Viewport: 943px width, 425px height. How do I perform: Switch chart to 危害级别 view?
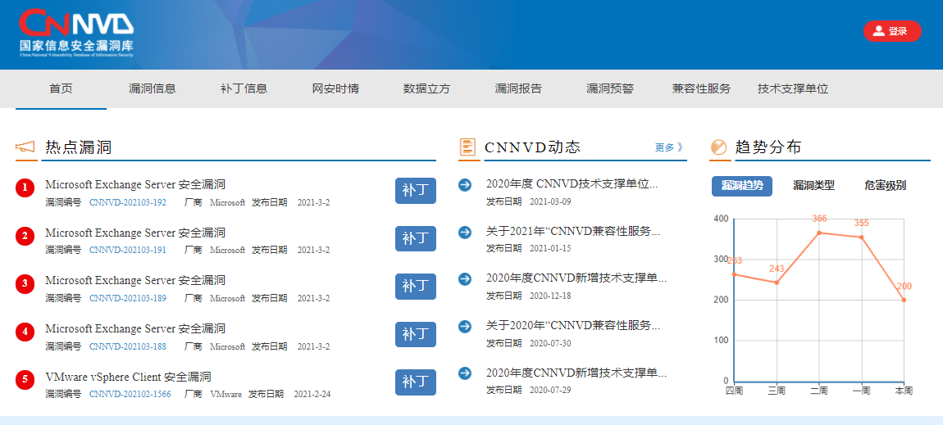pyautogui.click(x=885, y=186)
